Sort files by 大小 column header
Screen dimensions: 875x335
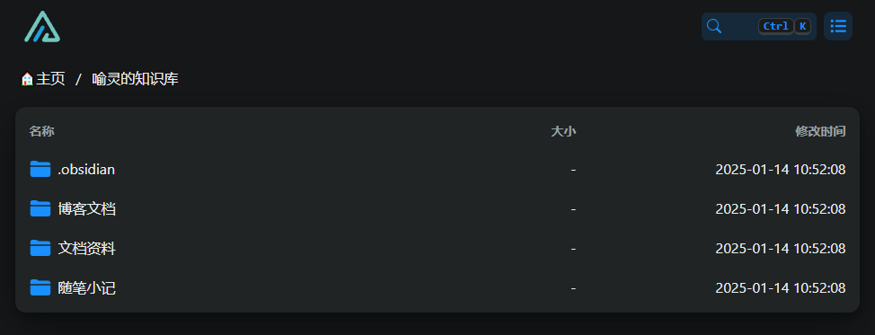(x=563, y=132)
